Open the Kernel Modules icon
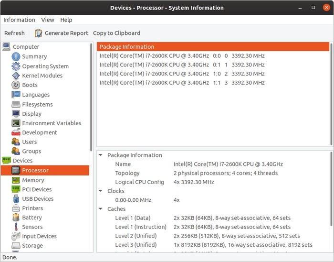The height and width of the screenshot is (262, 334). point(16,76)
